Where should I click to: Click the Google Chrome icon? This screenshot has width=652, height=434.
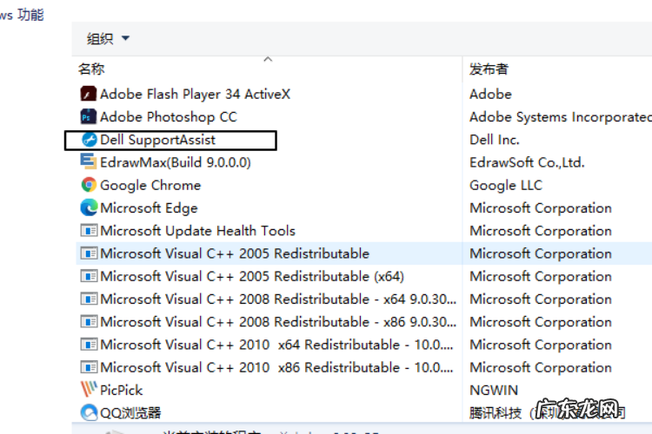pos(88,185)
